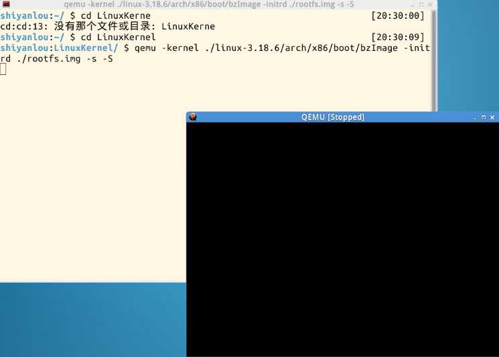This screenshot has height=357, width=499.
Task: Click the './rootfs.img -s -S' text
Action: [x=65, y=58]
